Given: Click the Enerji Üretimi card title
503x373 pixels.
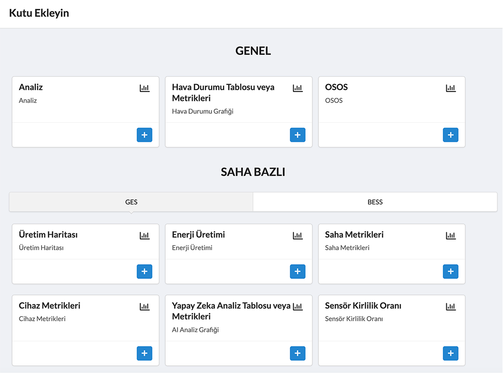Looking at the screenshot, I should click(199, 235).
